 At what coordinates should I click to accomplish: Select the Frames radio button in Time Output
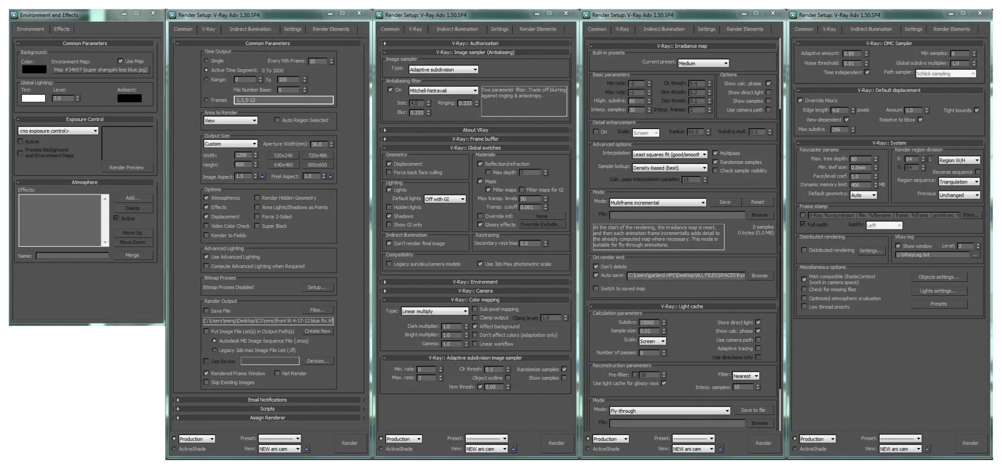coord(206,100)
